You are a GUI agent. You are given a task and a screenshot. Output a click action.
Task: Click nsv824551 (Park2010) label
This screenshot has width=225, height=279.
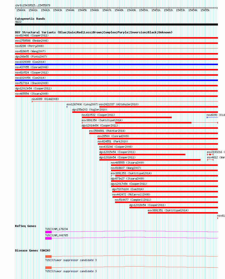pos(113,141)
